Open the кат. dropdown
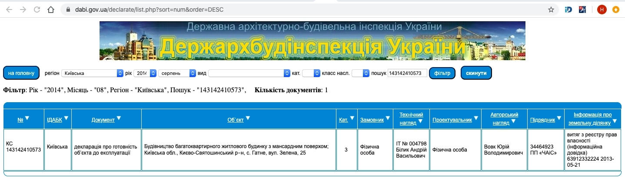This screenshot has height=181, width=625. [x=311, y=74]
